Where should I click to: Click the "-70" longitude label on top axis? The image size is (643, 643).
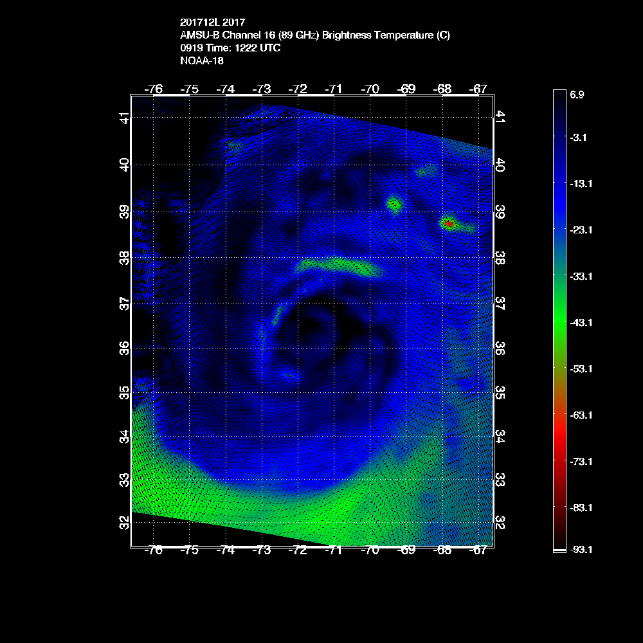coord(370,89)
